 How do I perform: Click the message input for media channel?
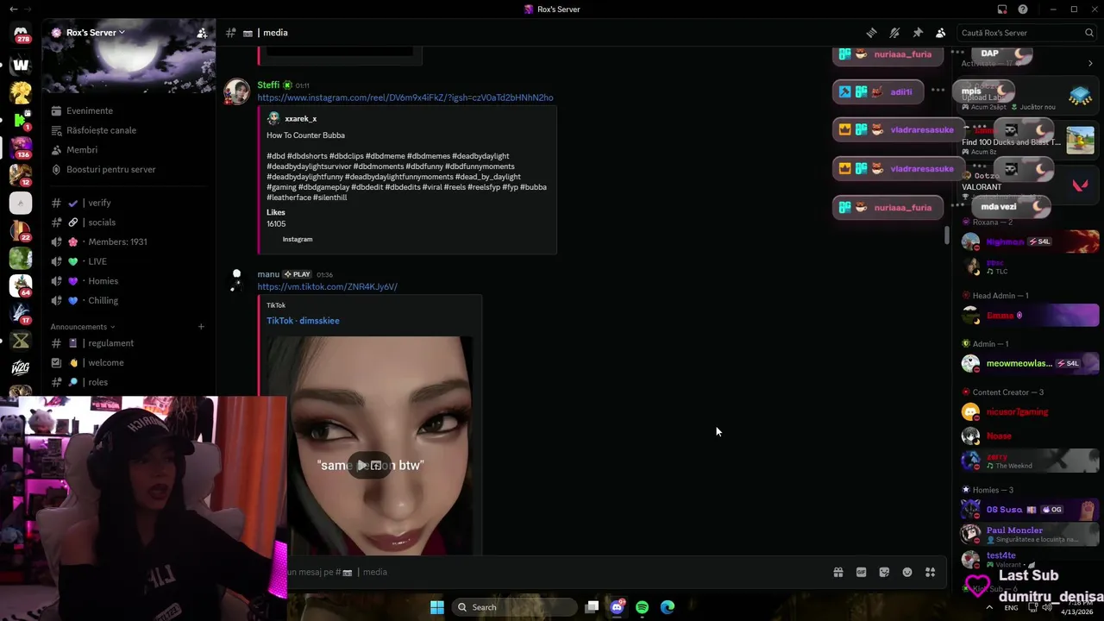pos(552,572)
